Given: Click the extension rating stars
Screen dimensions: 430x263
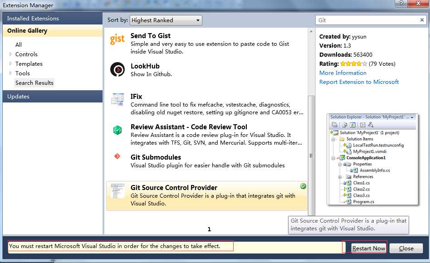Looking at the screenshot, I should coord(353,64).
